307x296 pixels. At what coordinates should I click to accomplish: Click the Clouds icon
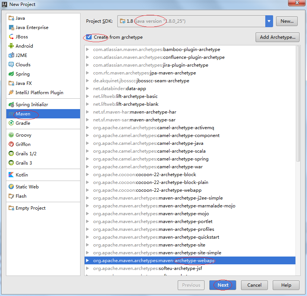coord(11,64)
